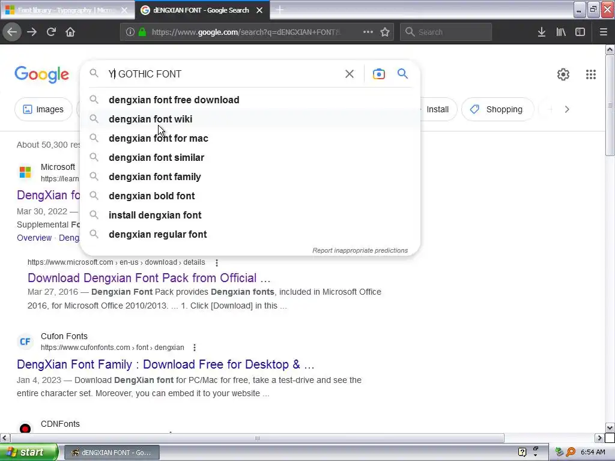Click the horizontal scrollbar right arrow

599,438
